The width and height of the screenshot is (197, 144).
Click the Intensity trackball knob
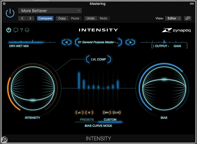pos(33,88)
